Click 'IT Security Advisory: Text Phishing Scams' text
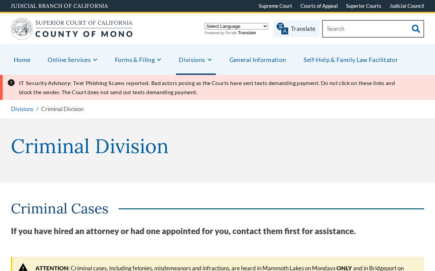 click(x=72, y=83)
